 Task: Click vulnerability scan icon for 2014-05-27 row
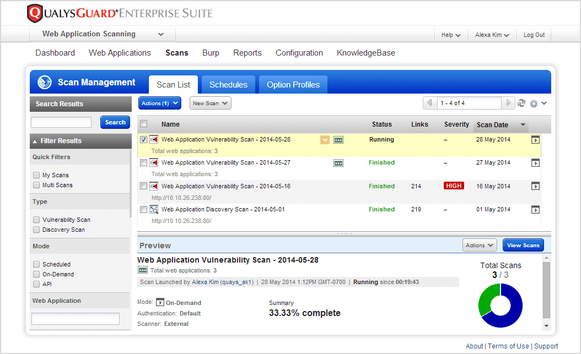[154, 162]
